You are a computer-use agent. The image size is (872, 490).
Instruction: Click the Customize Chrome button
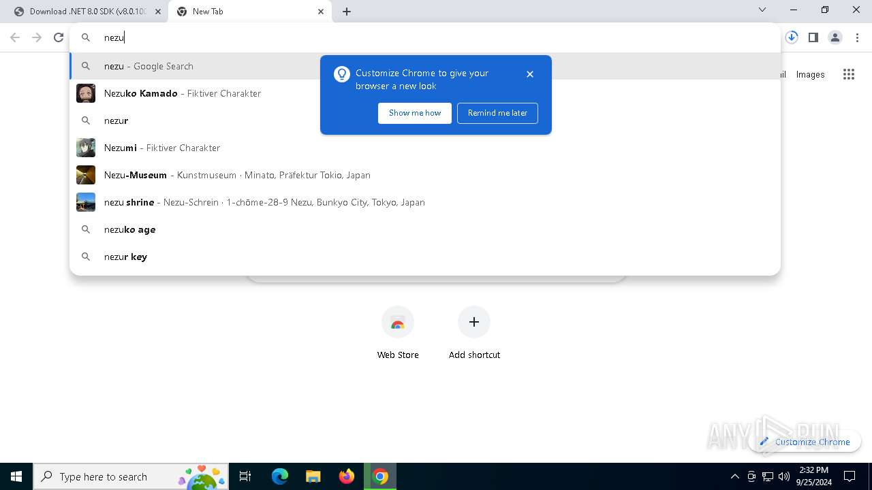805,442
